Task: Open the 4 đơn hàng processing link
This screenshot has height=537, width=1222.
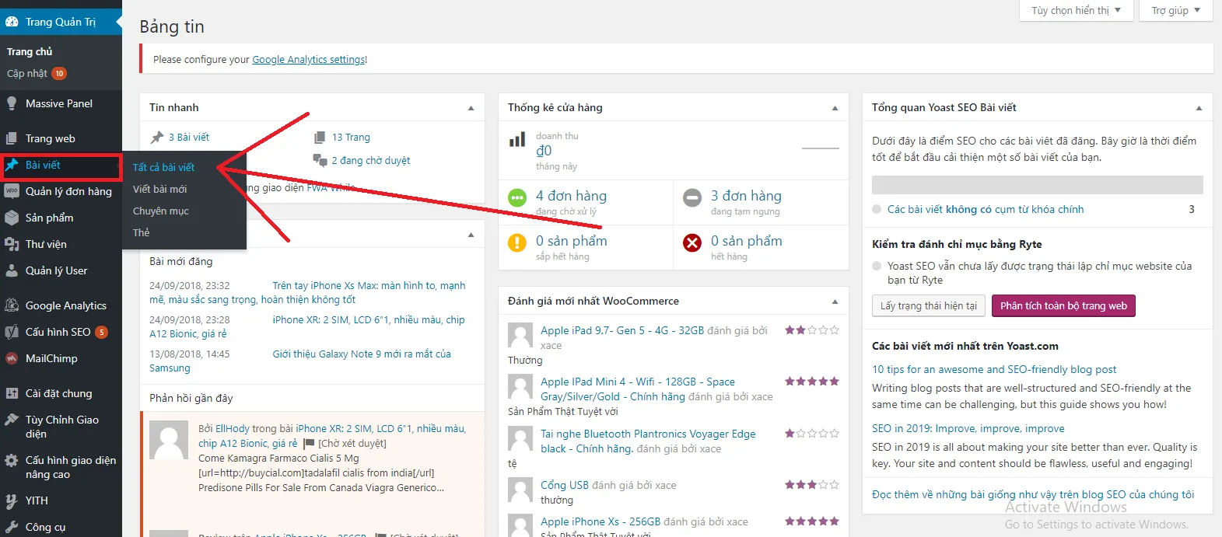Action: 571,196
